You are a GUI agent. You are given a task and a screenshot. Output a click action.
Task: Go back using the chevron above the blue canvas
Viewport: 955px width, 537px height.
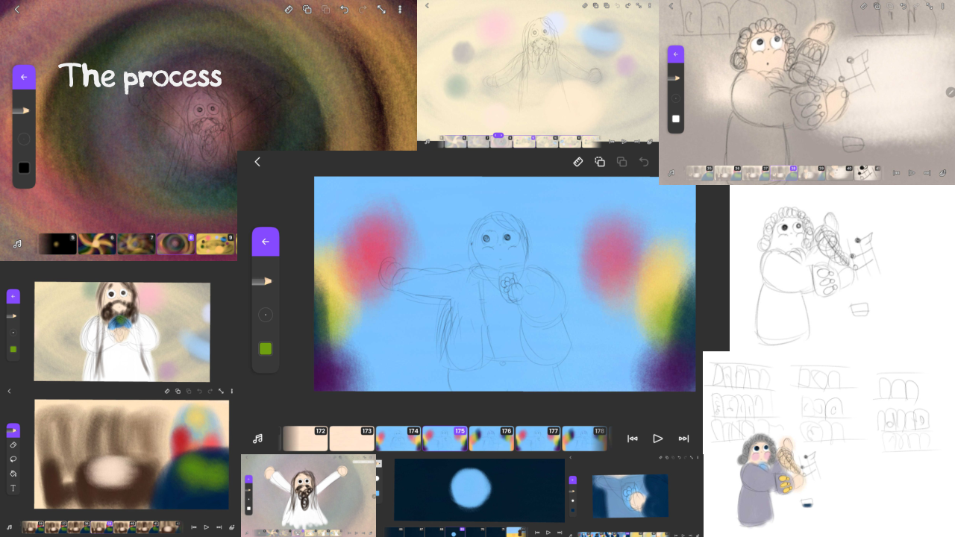pyautogui.click(x=257, y=162)
